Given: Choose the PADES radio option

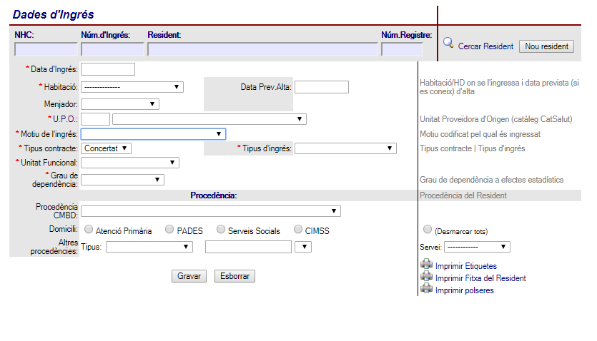Looking at the screenshot, I should pos(169,230).
